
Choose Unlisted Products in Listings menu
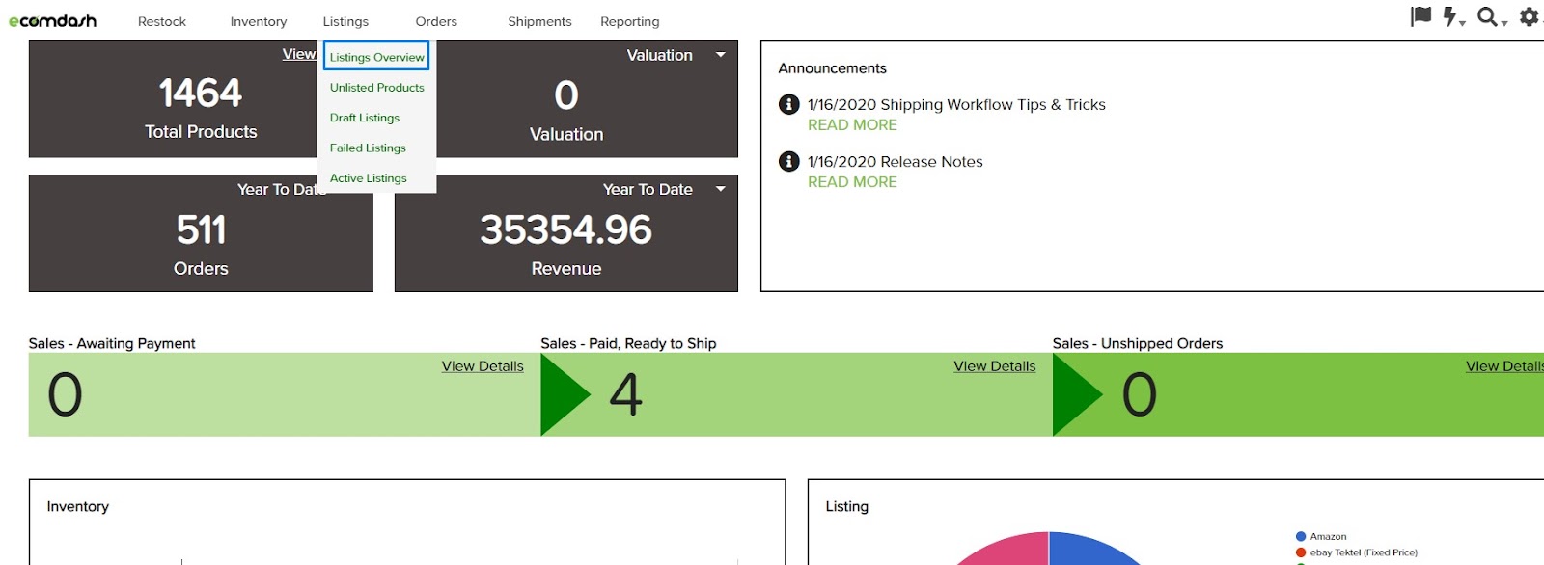pos(376,88)
